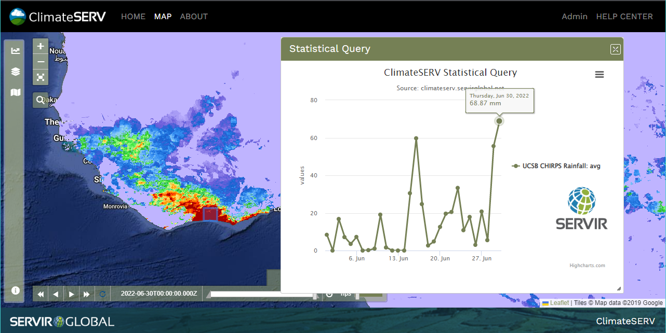Open the chart hamburger context menu
666x333 pixels.
tap(599, 75)
